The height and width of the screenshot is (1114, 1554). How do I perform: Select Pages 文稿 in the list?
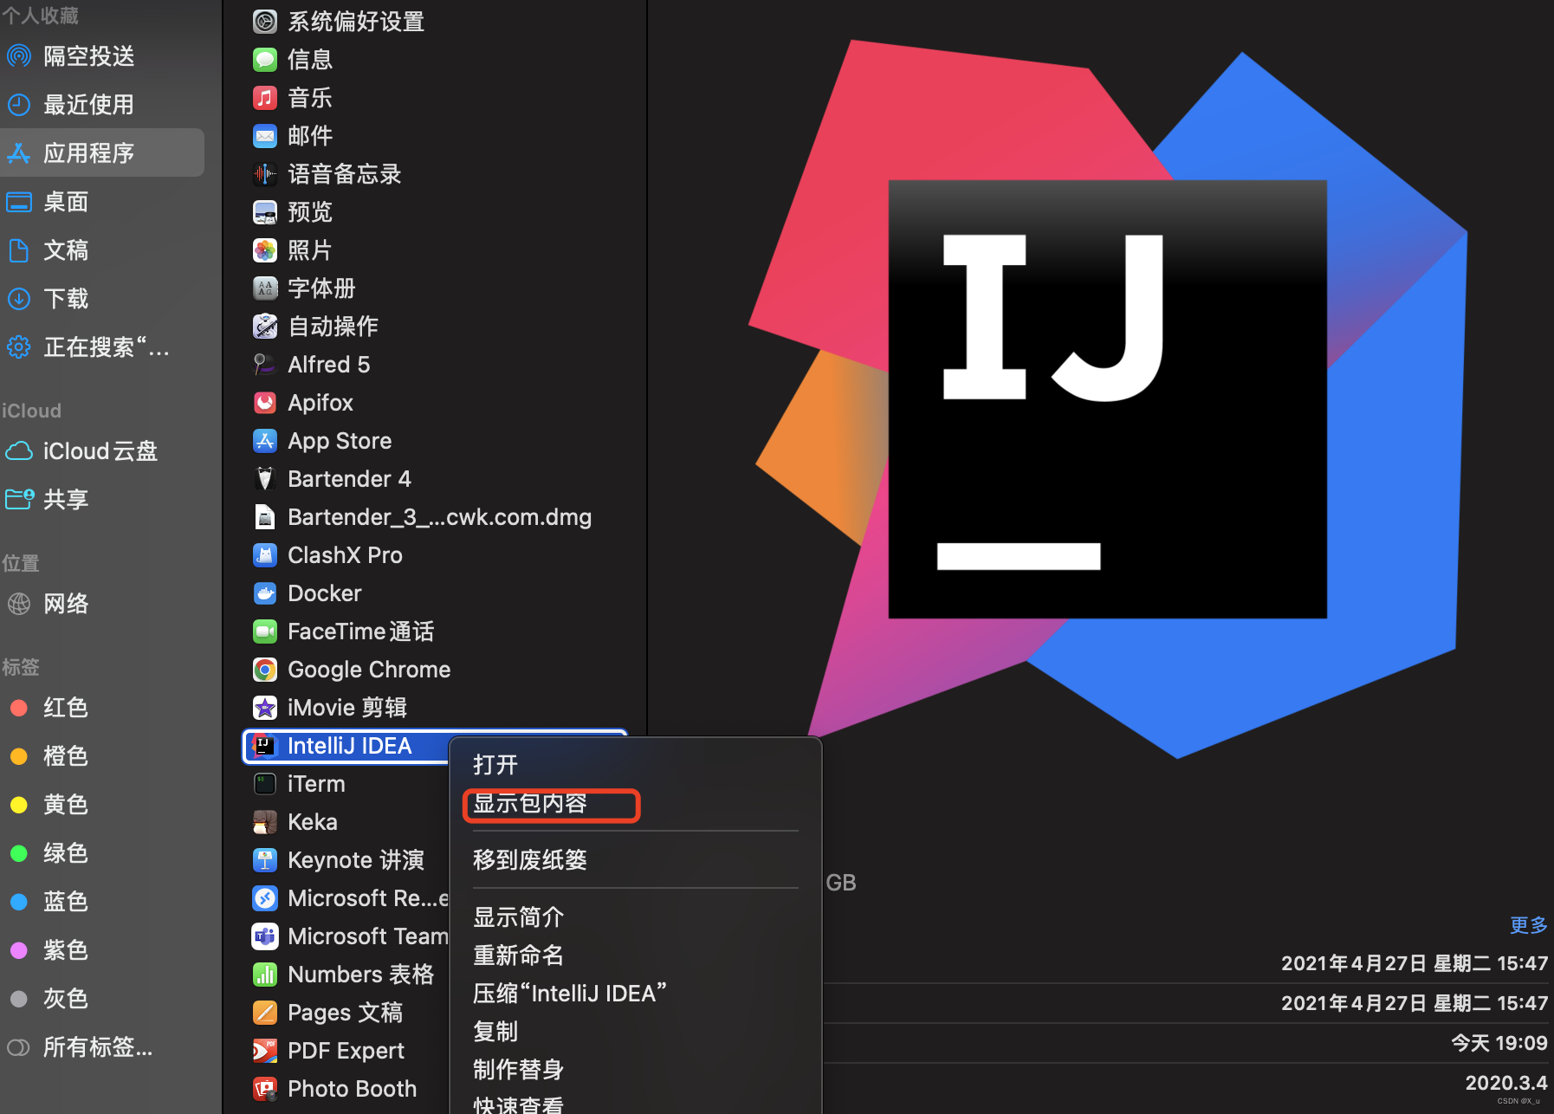346,1013
